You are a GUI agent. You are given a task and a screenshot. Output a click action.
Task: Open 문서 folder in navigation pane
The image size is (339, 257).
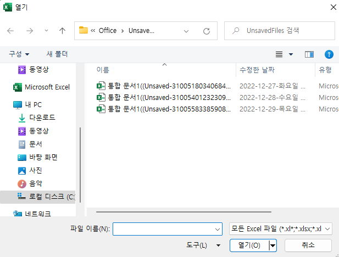pyautogui.click(x=30, y=144)
